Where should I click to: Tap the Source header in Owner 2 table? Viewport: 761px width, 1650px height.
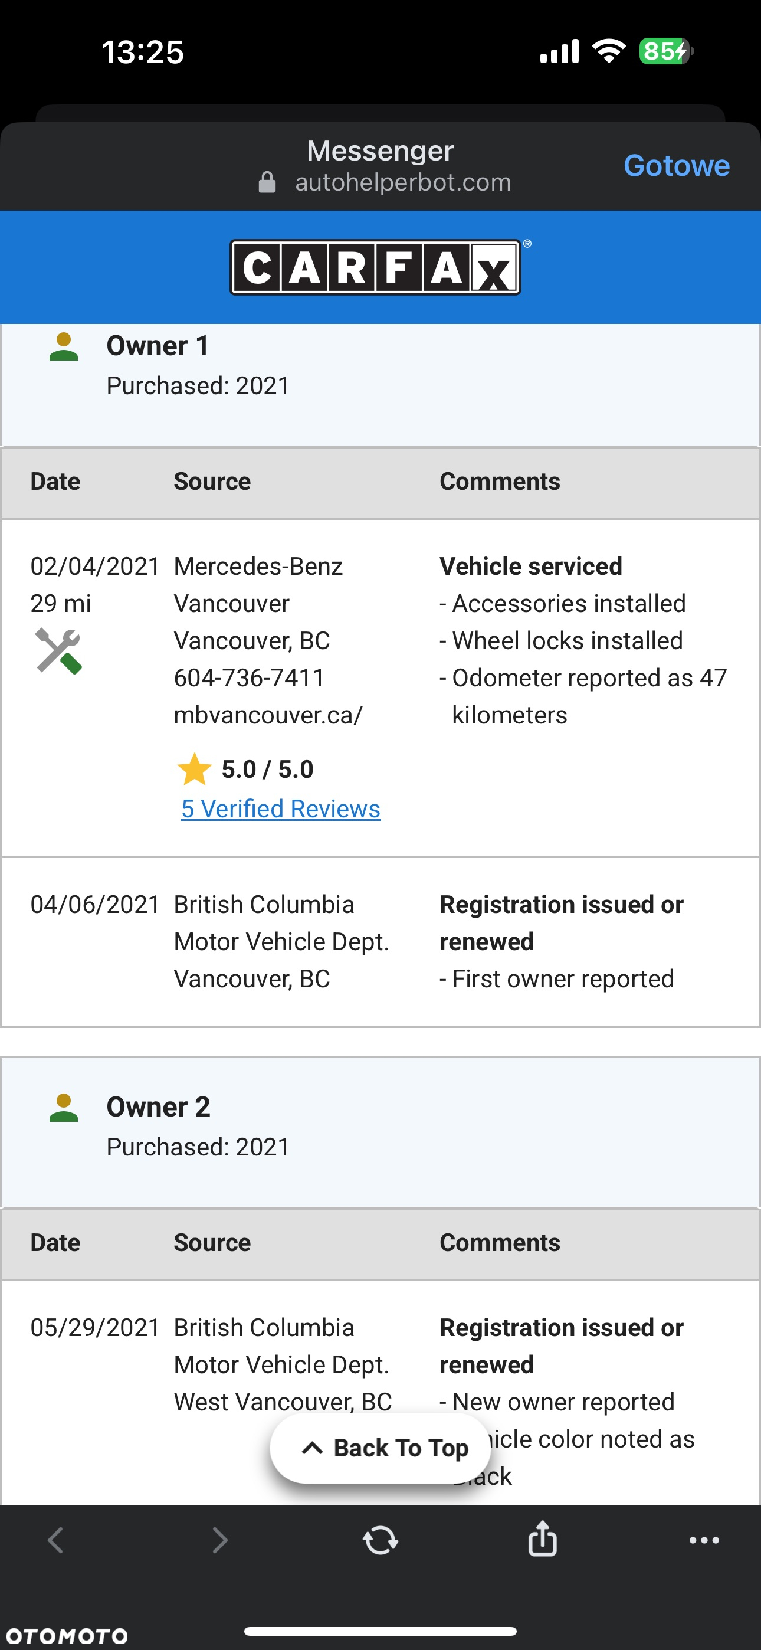[212, 1243]
